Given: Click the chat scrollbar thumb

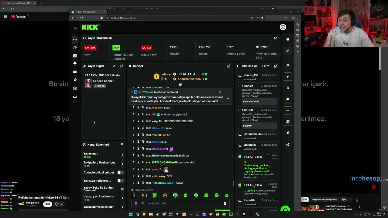Looking at the screenshot, I should tap(233, 183).
